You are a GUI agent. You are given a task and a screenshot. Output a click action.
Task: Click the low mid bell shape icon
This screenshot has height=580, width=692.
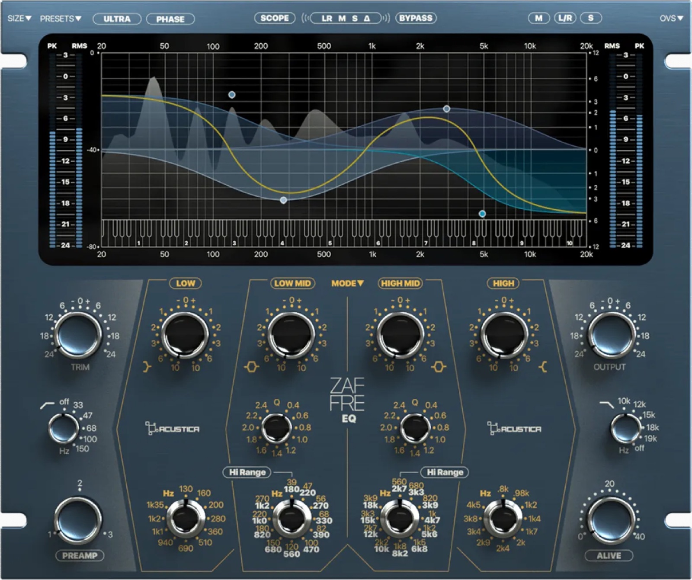point(251,367)
